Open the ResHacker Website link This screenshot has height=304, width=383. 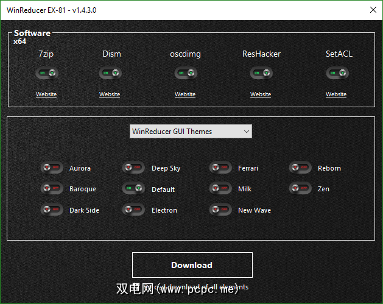click(x=261, y=94)
